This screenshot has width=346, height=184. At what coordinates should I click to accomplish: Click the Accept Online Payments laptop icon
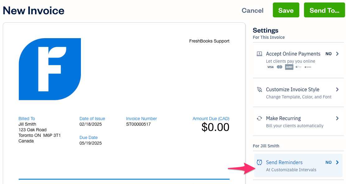(x=259, y=54)
